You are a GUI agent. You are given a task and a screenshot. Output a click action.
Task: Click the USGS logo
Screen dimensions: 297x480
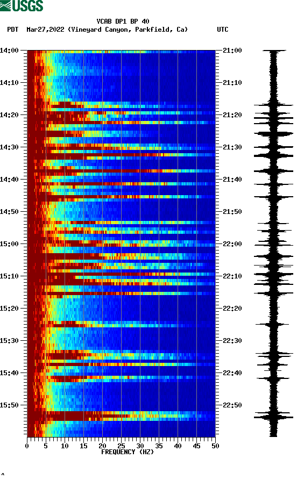pos(22,5)
